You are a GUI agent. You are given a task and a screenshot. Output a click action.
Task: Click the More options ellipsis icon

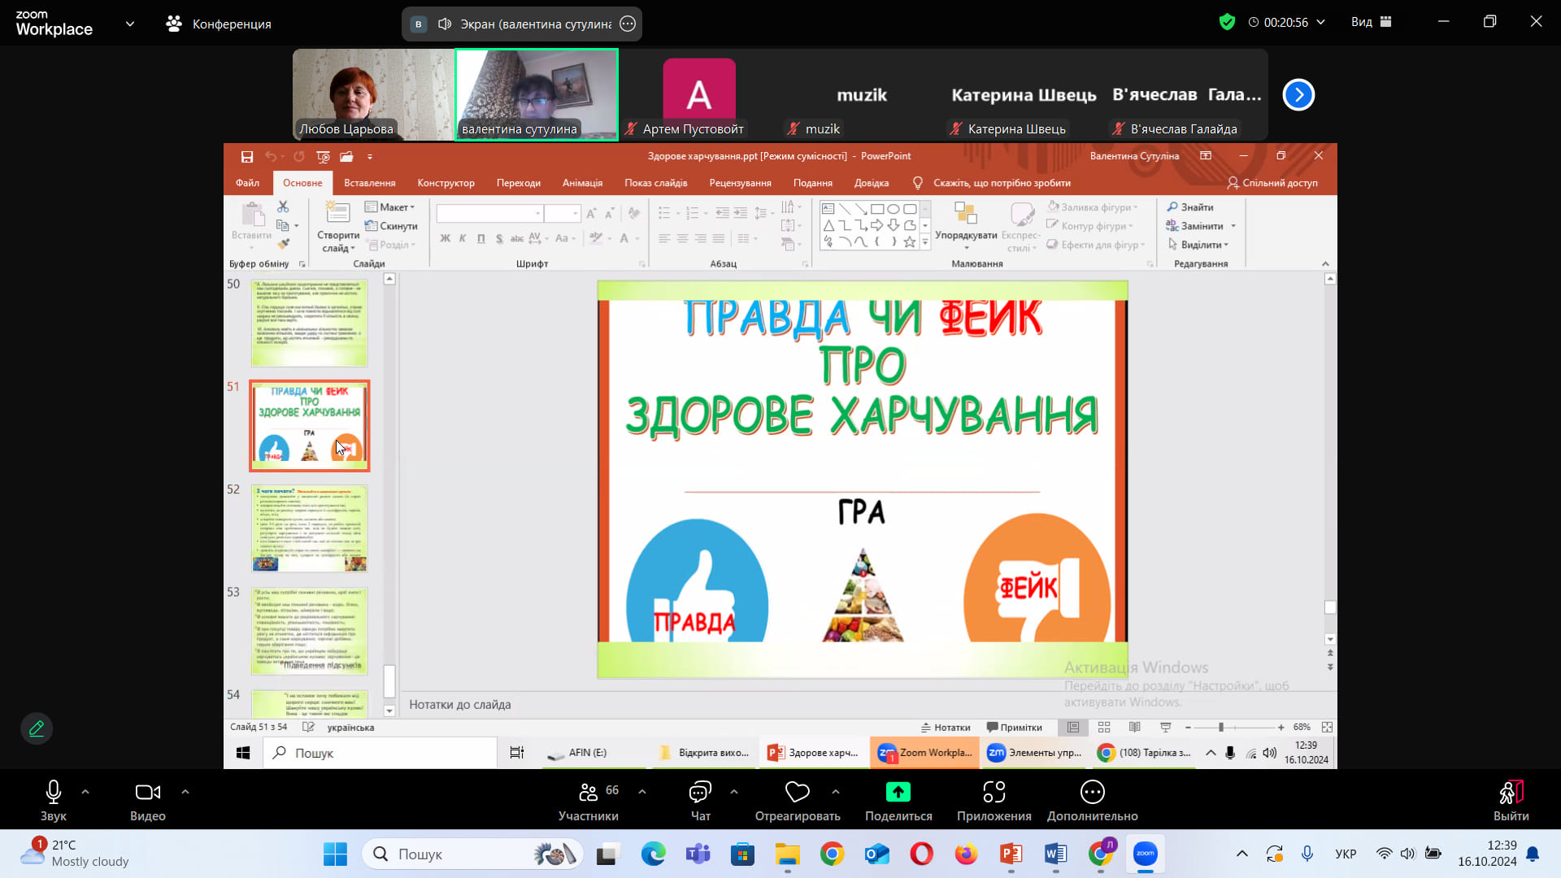(1092, 792)
